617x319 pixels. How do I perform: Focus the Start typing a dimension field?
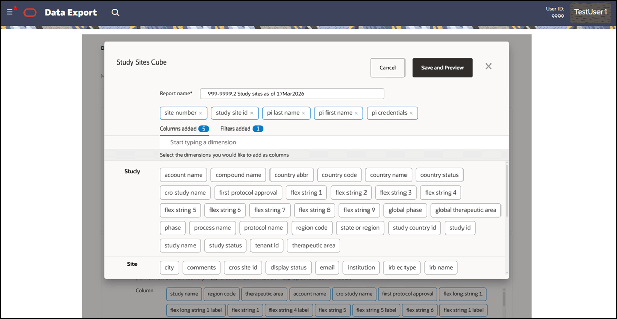point(334,142)
